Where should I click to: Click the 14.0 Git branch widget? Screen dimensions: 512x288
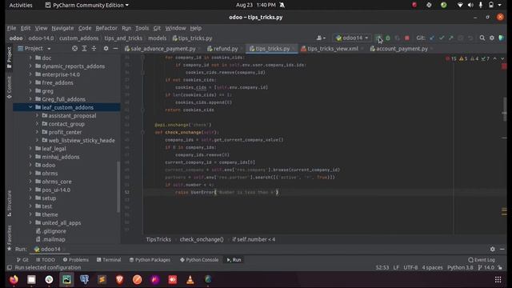pos(486,267)
